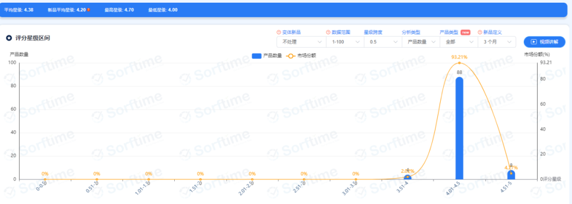The height and width of the screenshot is (204, 572).
Task: Toggle 产品数量 series in chart legend
Action: [266, 55]
